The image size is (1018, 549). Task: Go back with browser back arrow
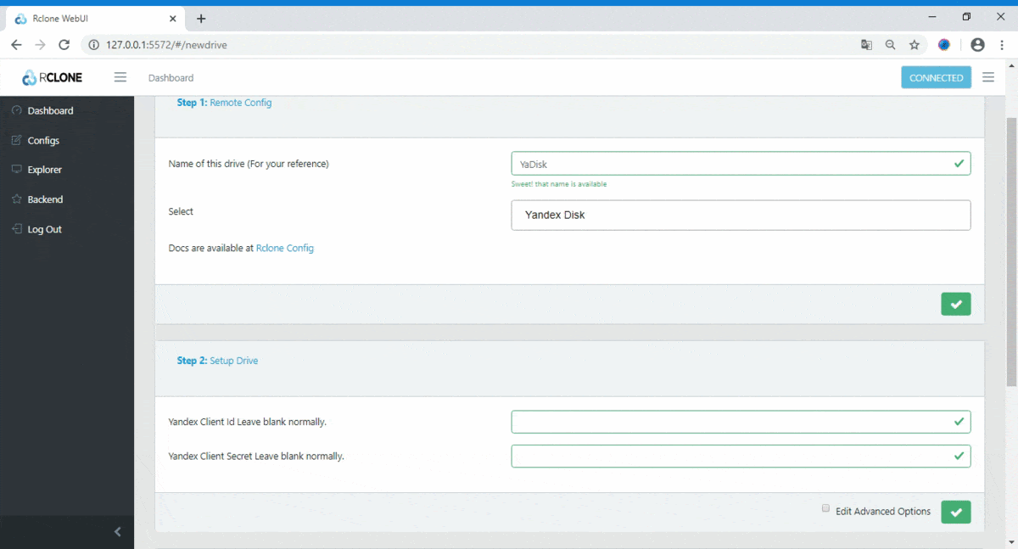[16, 45]
